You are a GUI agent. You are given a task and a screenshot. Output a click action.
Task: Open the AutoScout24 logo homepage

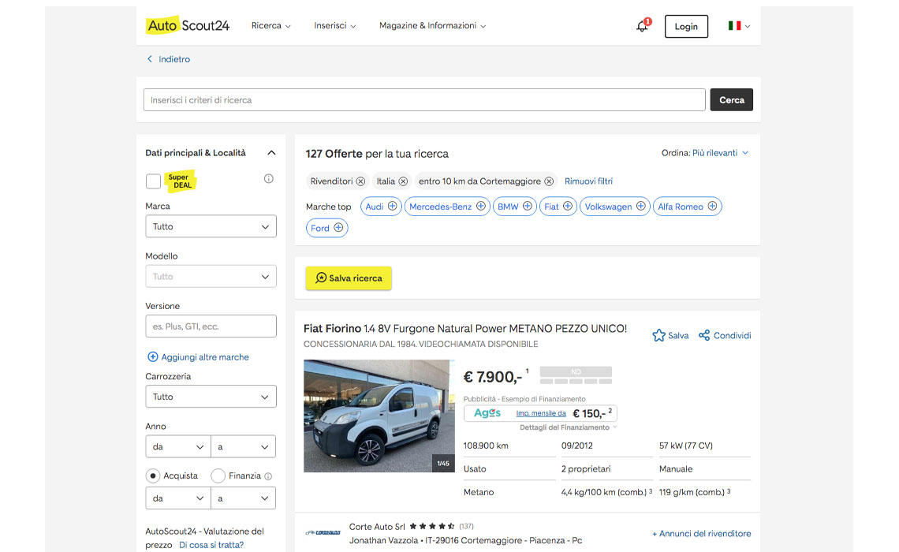188,25
